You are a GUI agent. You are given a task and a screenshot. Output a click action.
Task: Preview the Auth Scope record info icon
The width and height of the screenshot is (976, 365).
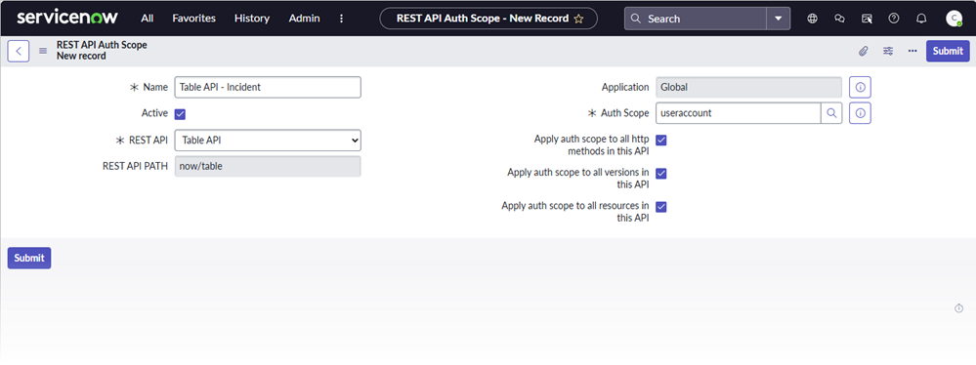(x=860, y=113)
